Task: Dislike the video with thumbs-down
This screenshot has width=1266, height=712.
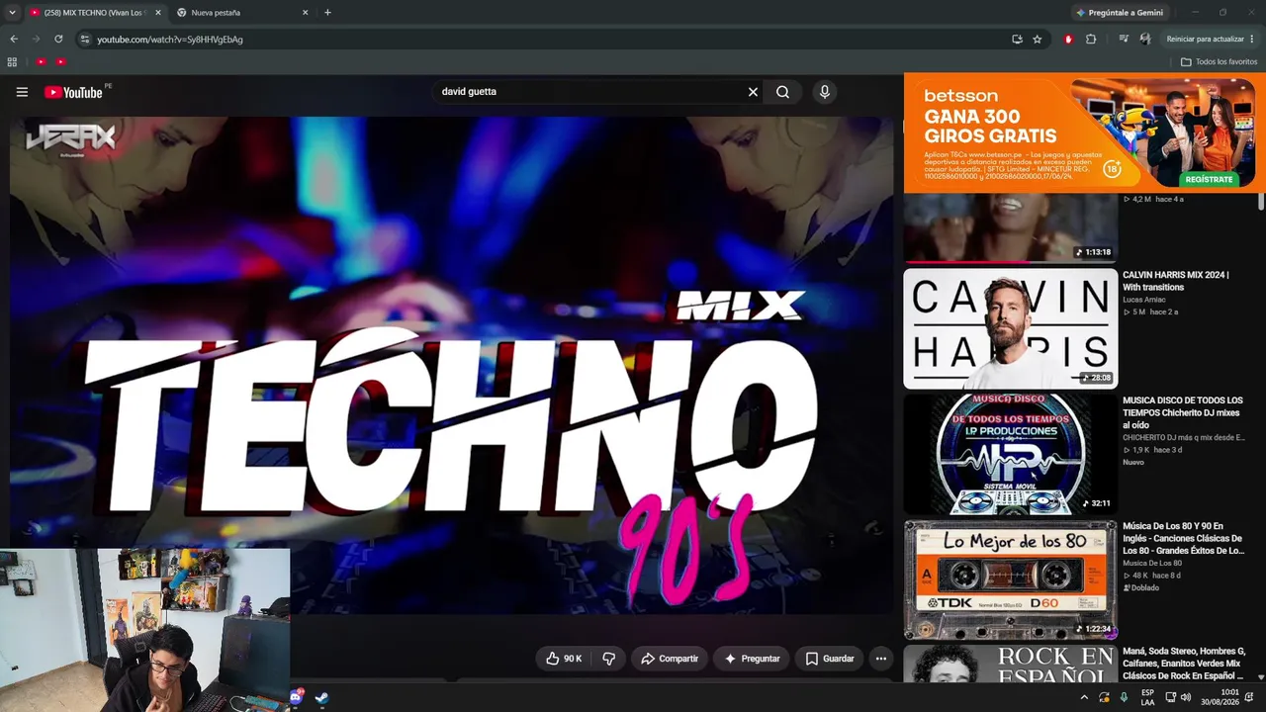Action: click(x=609, y=659)
